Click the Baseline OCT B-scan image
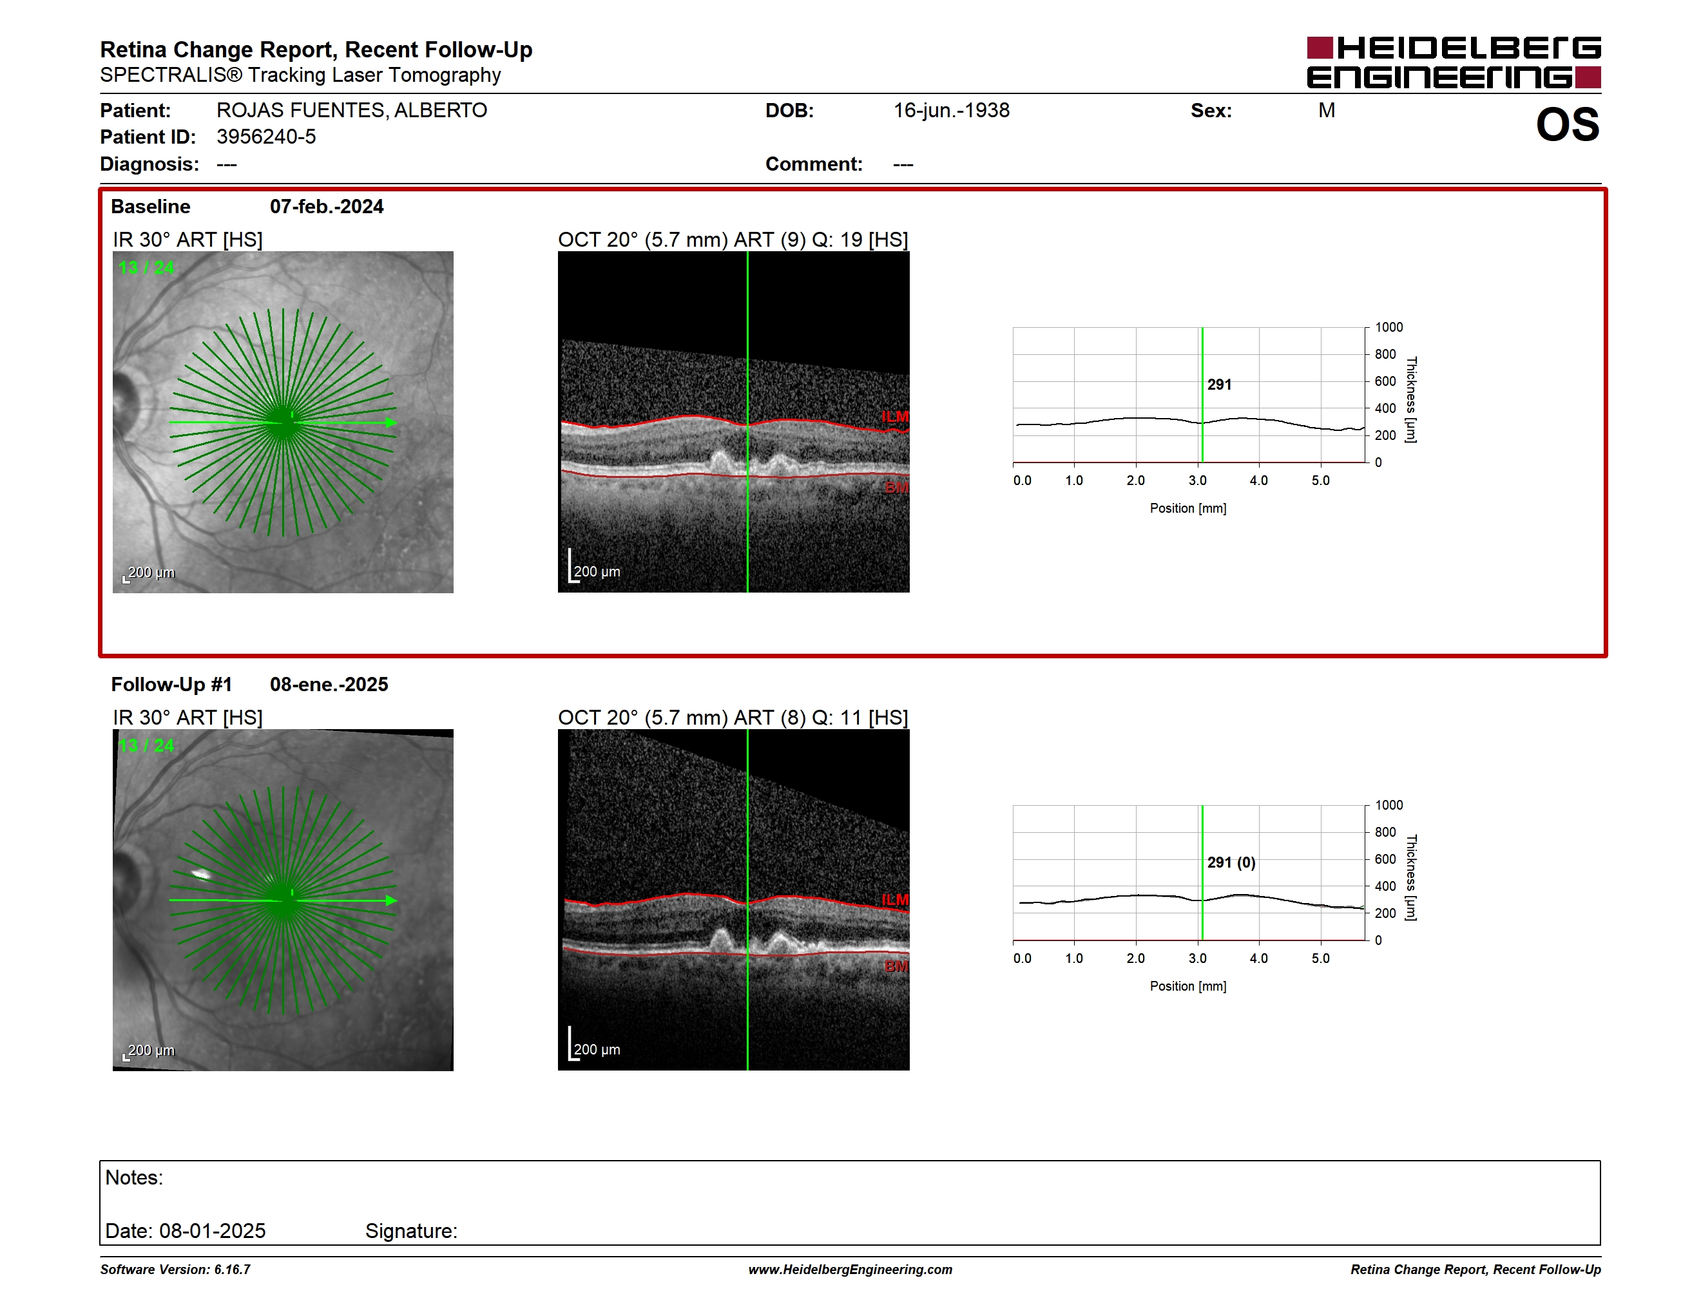The height and width of the screenshot is (1314, 1701). (x=734, y=422)
